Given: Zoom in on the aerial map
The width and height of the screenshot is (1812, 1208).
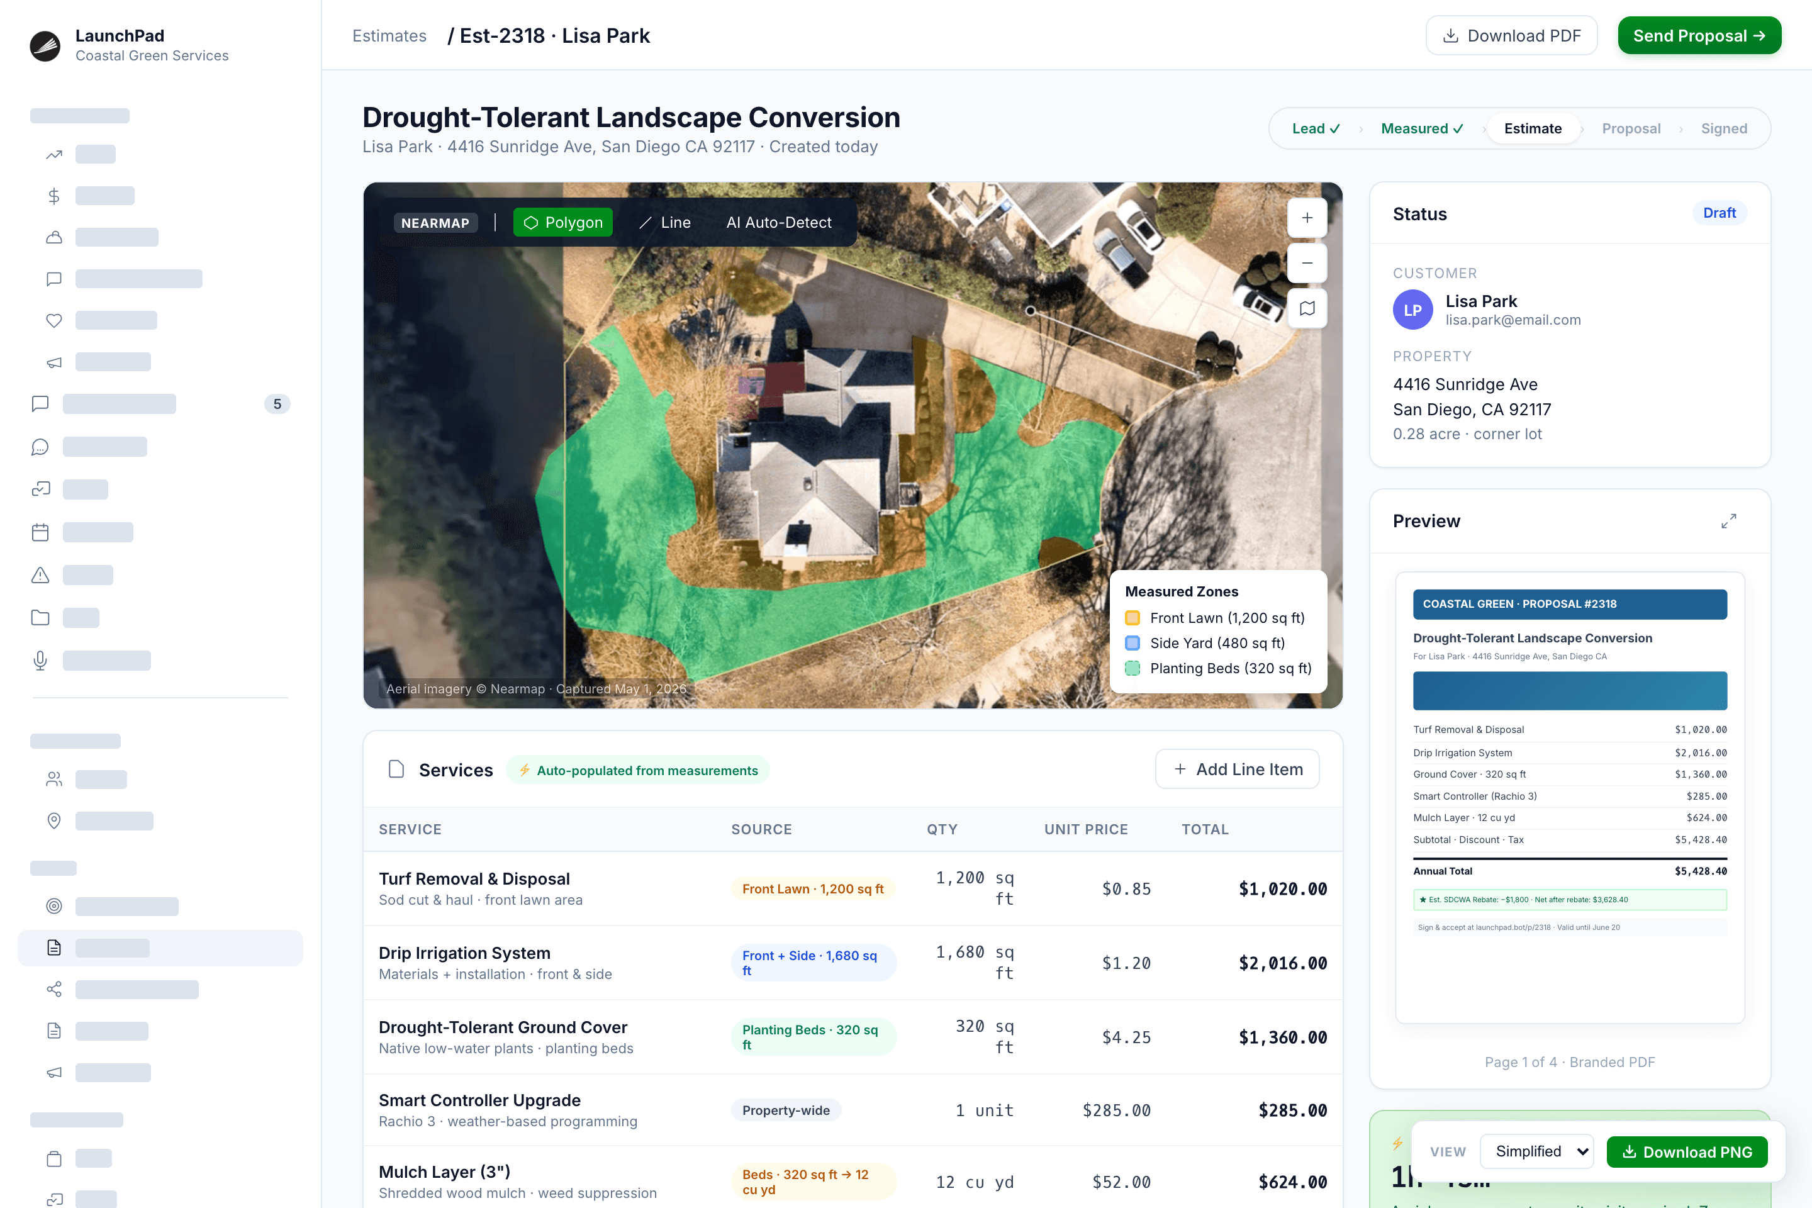Looking at the screenshot, I should (x=1307, y=218).
